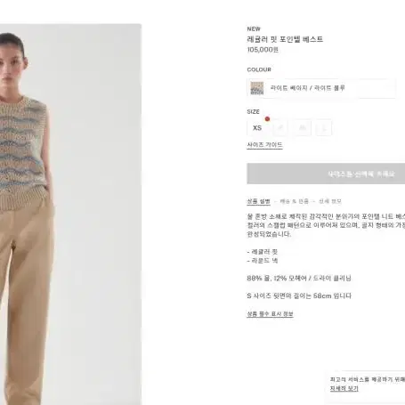
Task: Click 자세히 보기 in the cookie notice
Action: click(344, 389)
